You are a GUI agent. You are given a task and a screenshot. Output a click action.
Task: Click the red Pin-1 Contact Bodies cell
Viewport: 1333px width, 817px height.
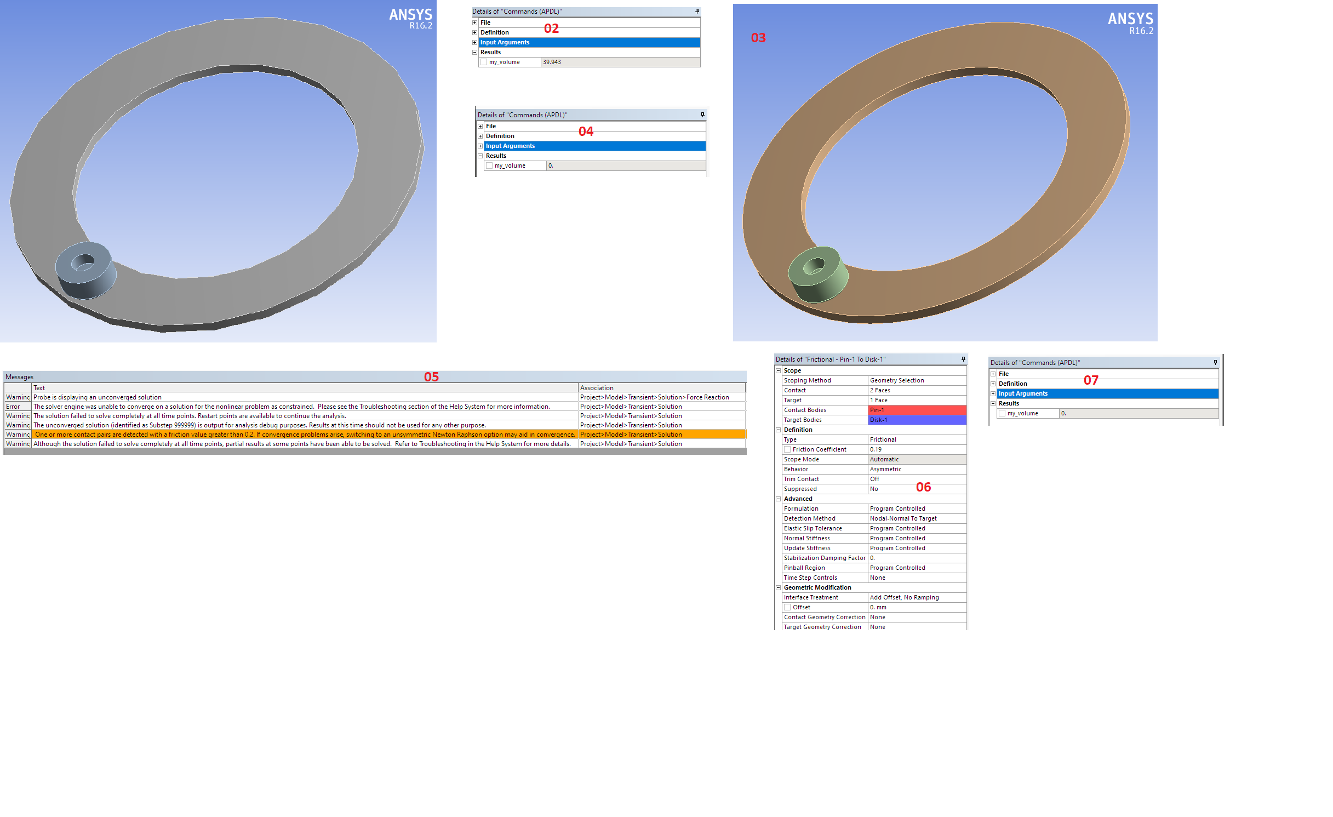(x=917, y=410)
